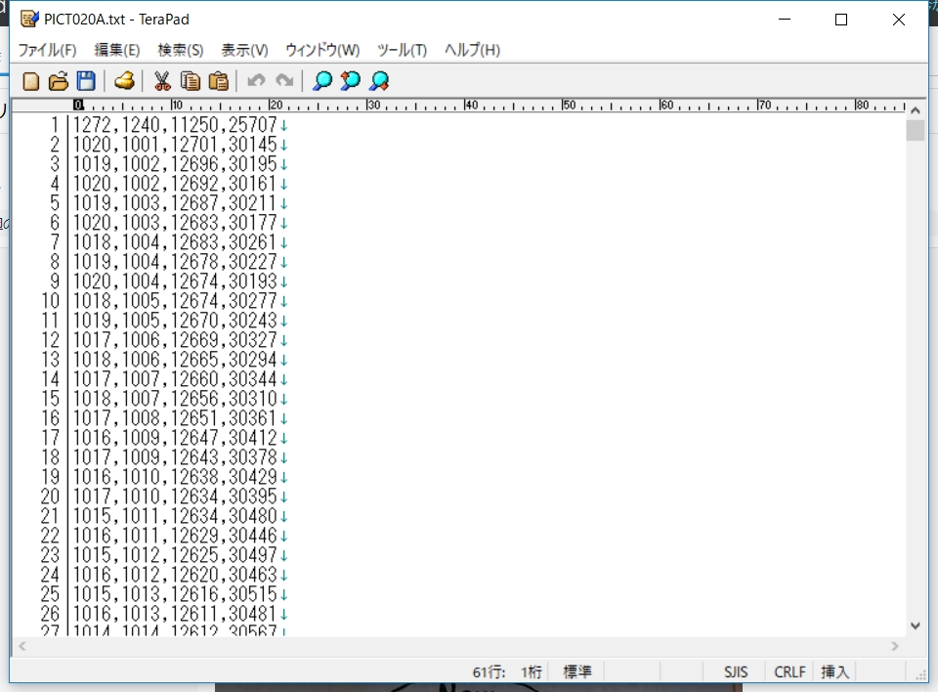Click the CRLF line-ending status entry
The width and height of the screenshot is (938, 692).
789,672
